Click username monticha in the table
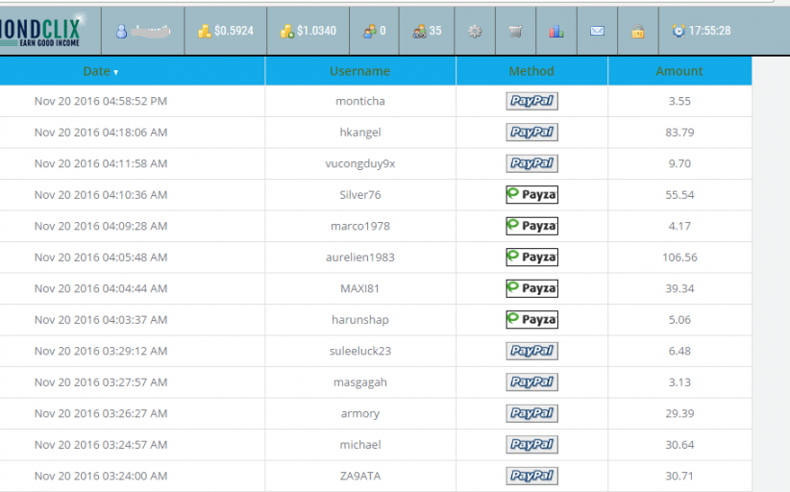Image resolution: width=790 pixels, height=492 pixels. [359, 101]
